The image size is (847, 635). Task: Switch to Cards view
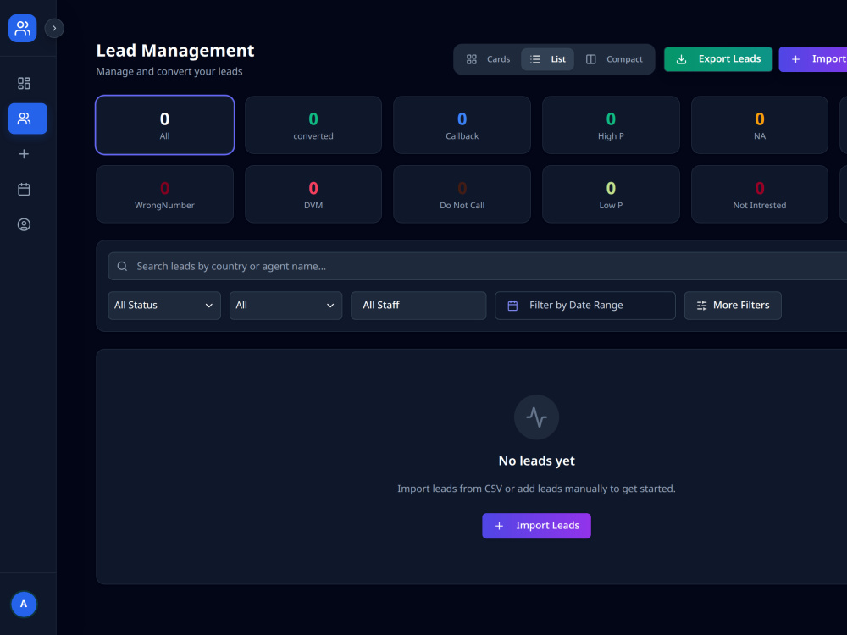(489, 59)
